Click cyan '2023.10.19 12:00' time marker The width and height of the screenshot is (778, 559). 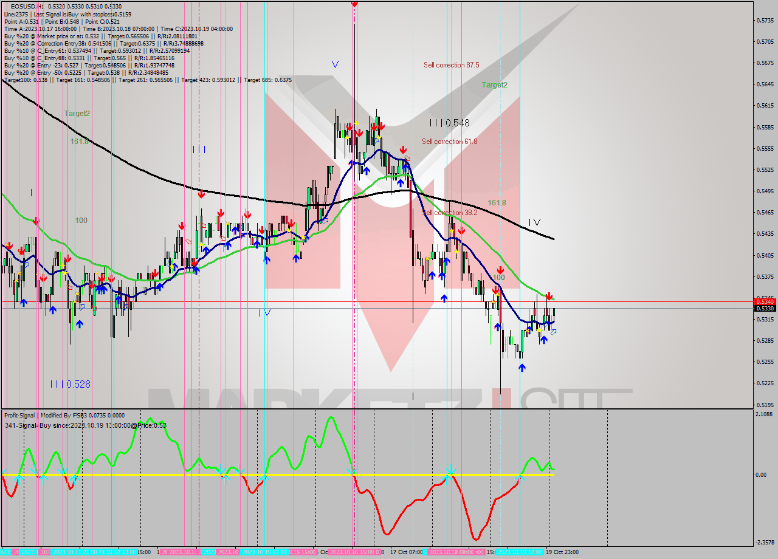(519, 552)
